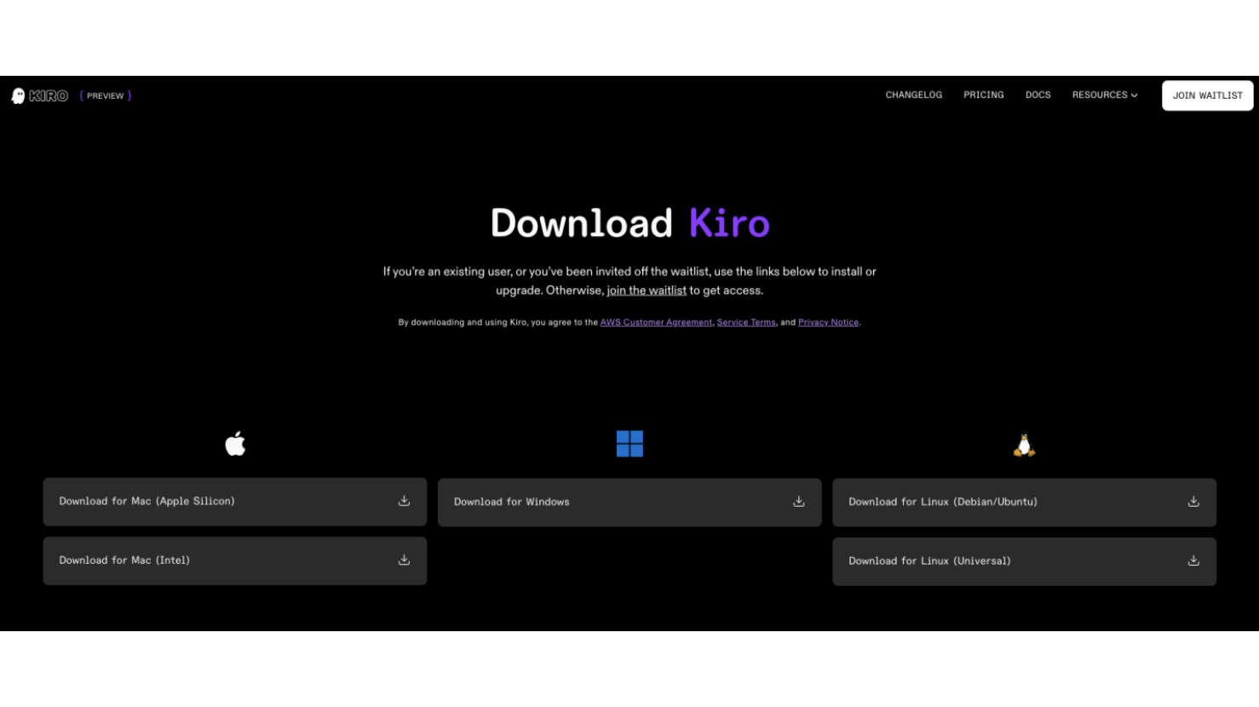View the Service Terms link
Viewport: 1259px width, 707px height.
(x=746, y=323)
